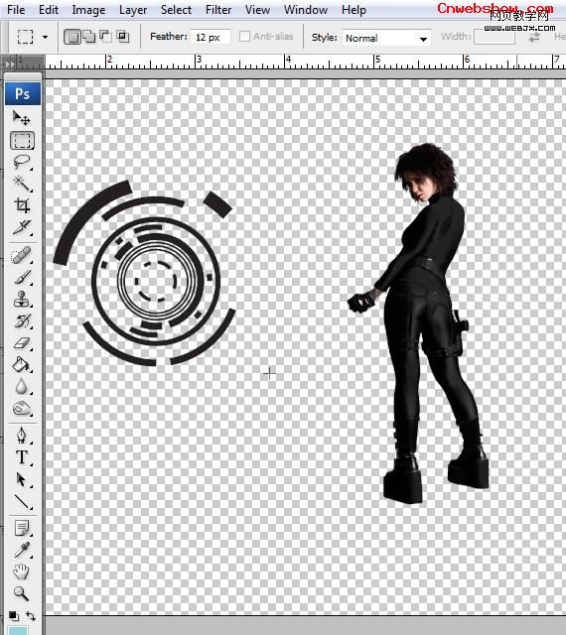Expand the toolbox using double-arrow
The height and width of the screenshot is (635, 566).
click(10, 63)
